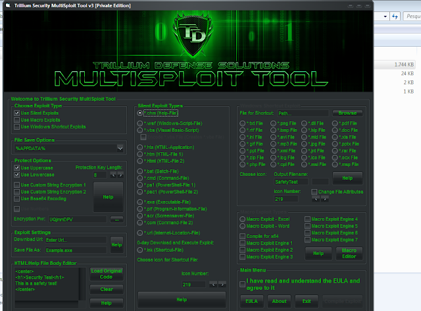The height and width of the screenshot is (311, 421).
Task: Enable Use Custom String Encryption 2
Action: pos(17,192)
